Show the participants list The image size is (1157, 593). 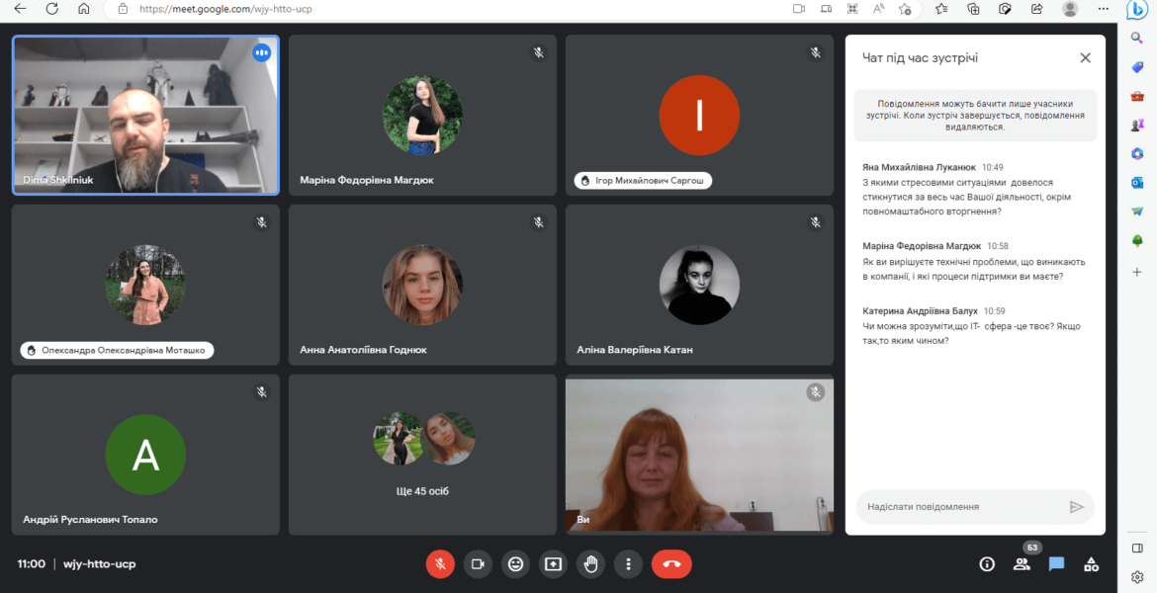click(1022, 564)
